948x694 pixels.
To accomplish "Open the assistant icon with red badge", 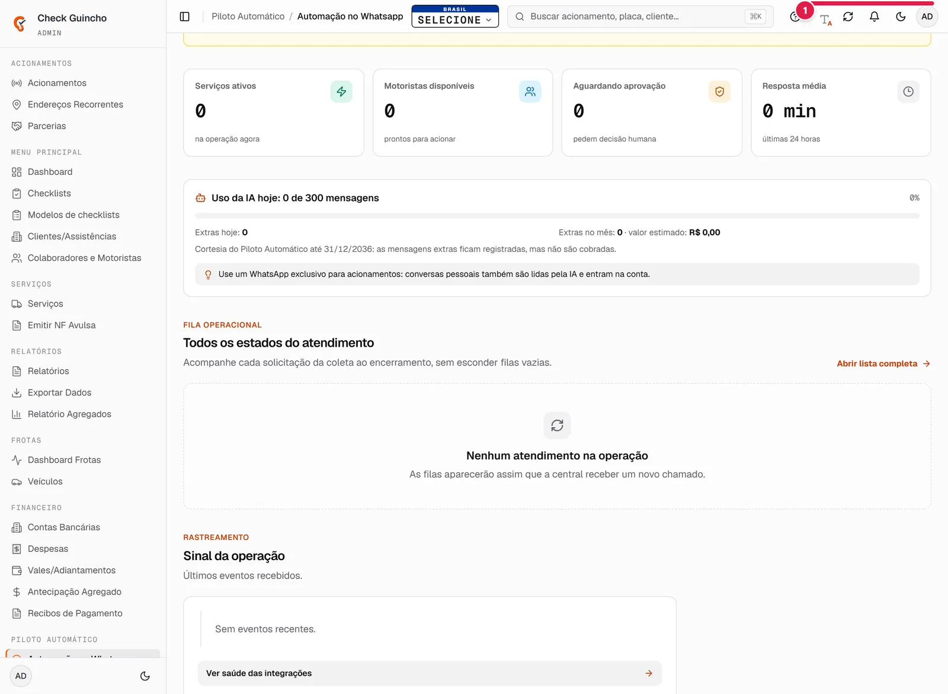I will (x=796, y=17).
